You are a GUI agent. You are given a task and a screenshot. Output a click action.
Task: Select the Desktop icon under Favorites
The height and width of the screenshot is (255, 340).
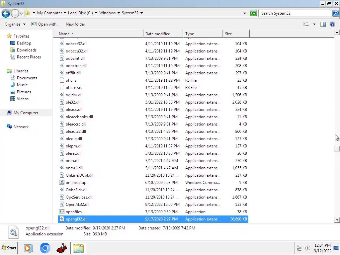pos(13,43)
